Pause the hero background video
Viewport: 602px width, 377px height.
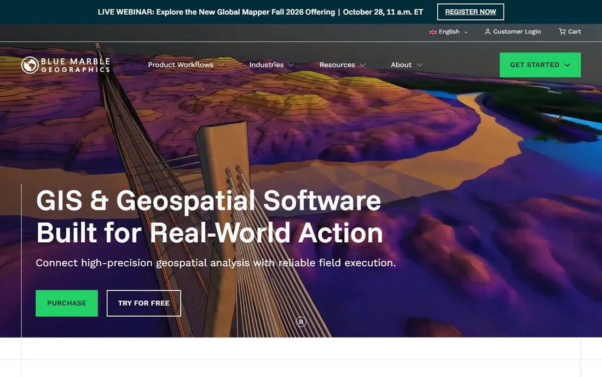tap(301, 322)
